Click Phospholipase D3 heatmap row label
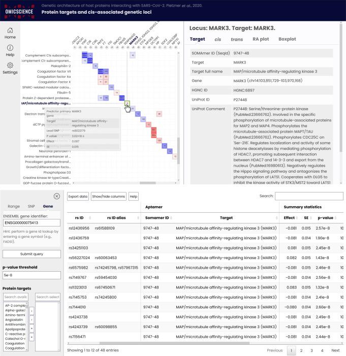 pyautogui.click(x=57, y=173)
